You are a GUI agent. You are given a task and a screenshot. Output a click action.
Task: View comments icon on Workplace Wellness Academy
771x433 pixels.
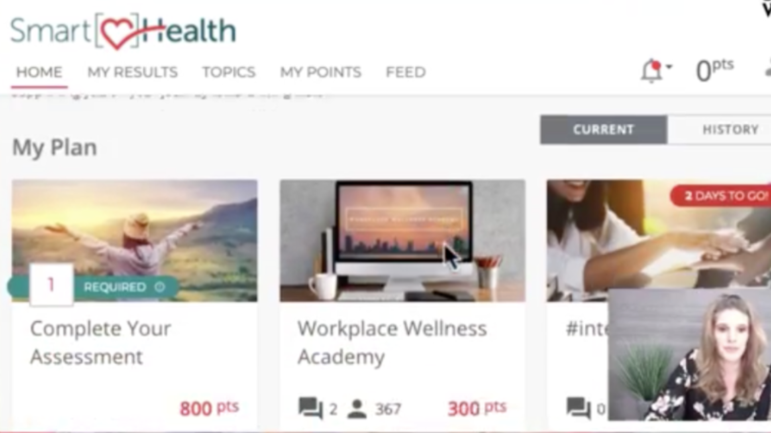(x=310, y=408)
